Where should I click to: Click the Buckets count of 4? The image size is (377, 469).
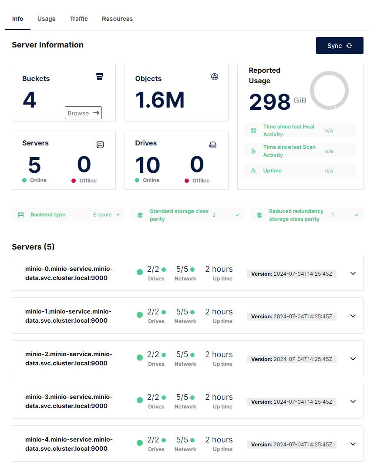30,100
